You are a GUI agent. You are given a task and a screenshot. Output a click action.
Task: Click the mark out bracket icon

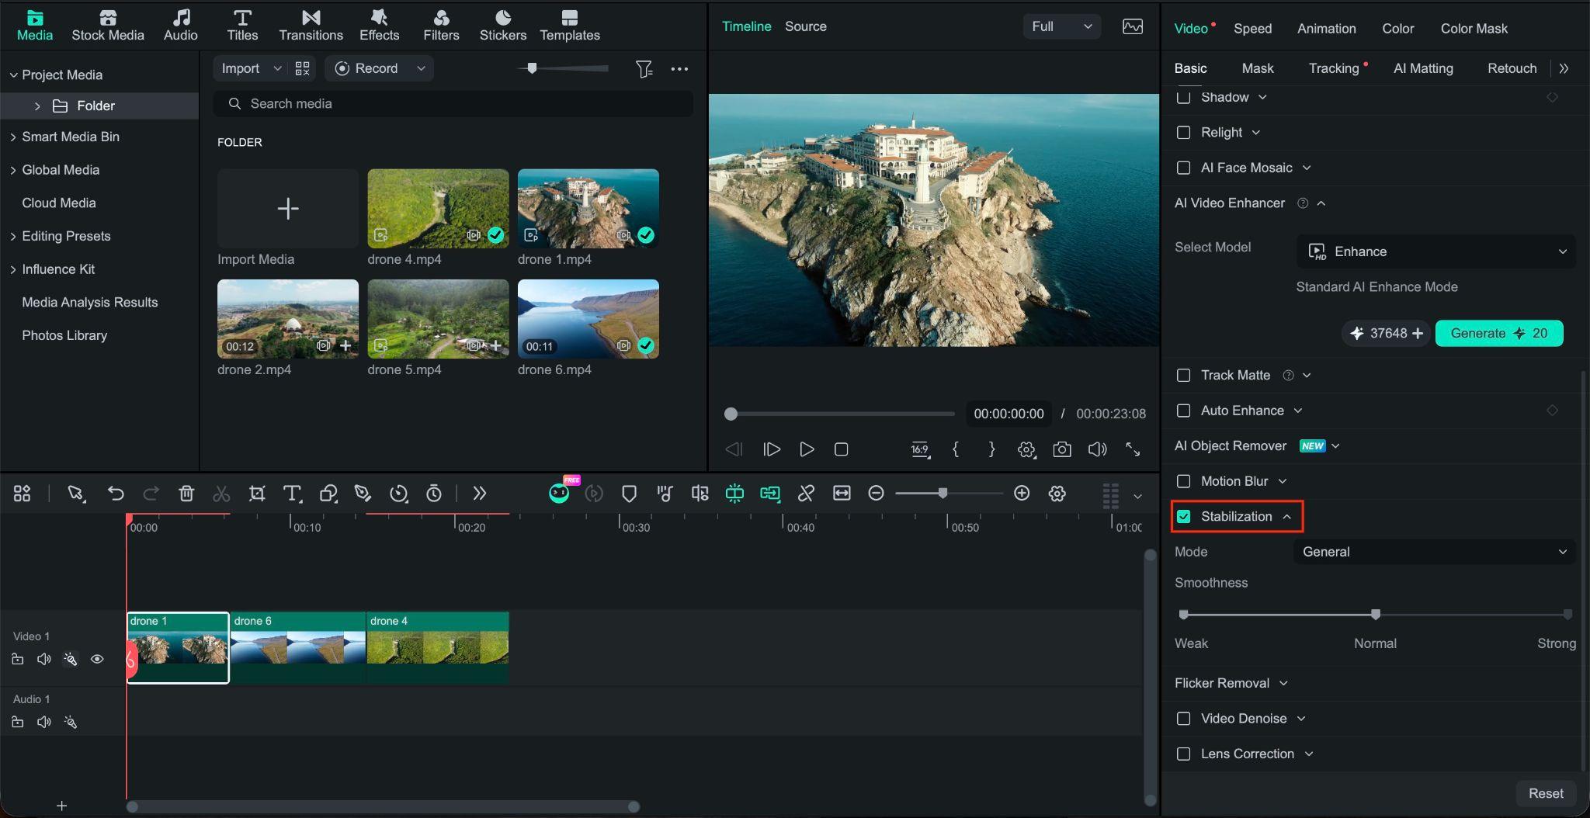click(991, 449)
